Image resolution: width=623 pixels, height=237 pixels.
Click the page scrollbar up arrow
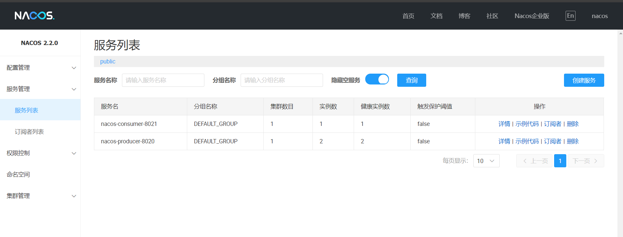[620, 33]
